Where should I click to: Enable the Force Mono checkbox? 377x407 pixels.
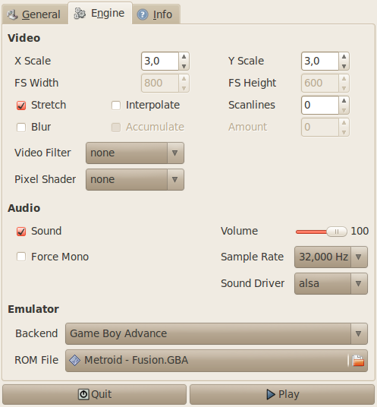coord(21,257)
